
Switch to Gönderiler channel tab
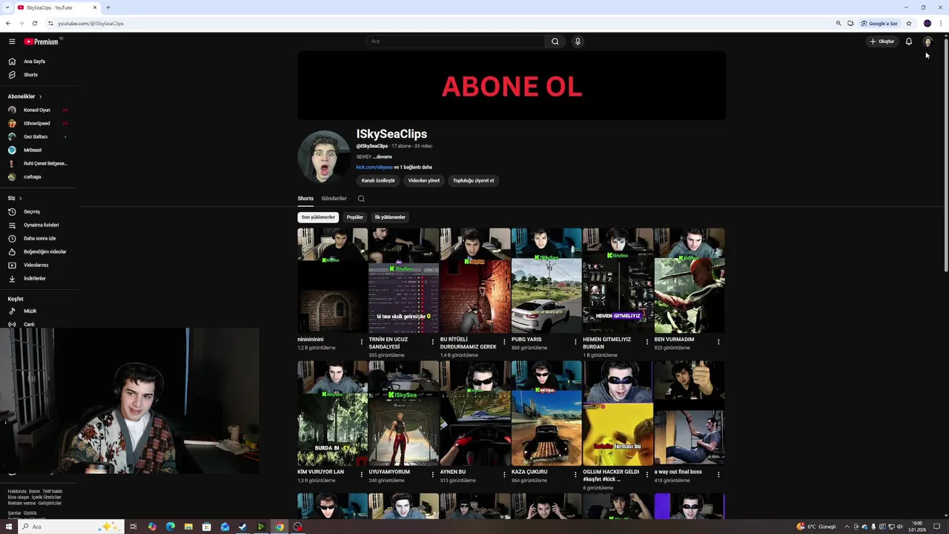(x=334, y=199)
